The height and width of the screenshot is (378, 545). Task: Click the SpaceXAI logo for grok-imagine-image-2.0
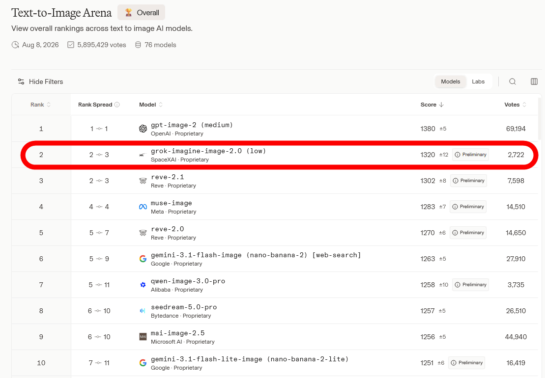pos(142,155)
